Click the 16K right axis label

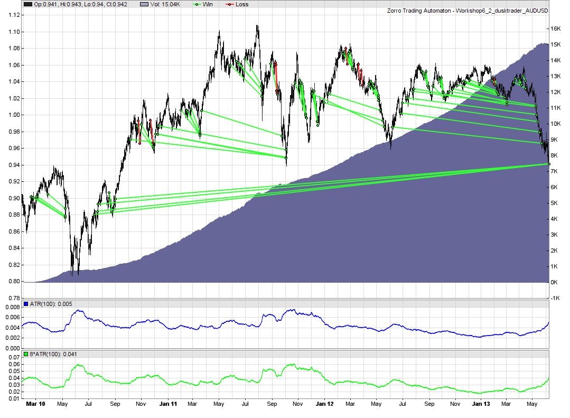[556, 29]
